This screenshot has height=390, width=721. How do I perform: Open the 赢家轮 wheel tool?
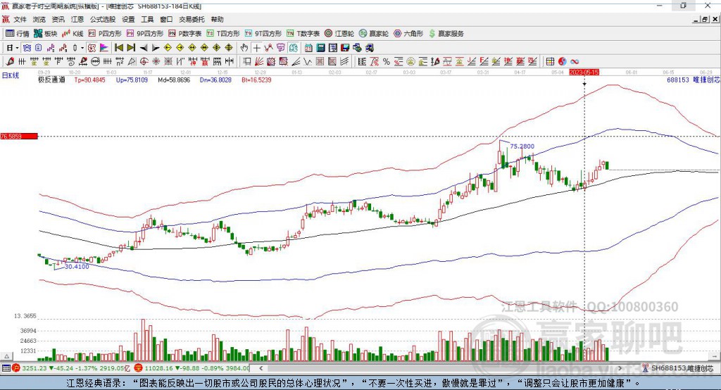[374, 34]
